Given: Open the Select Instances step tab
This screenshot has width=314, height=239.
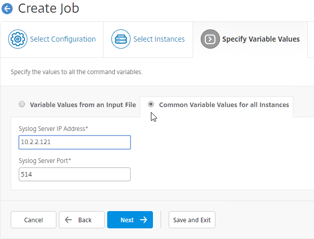Looking at the screenshot, I should coord(148,40).
